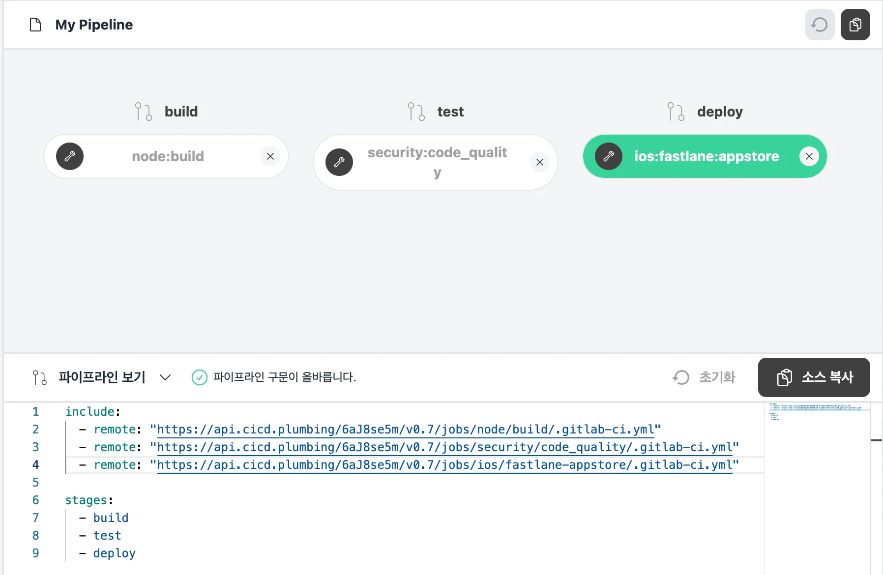Open the node/build remote URL link
This screenshot has width=883, height=575.
[406, 430]
